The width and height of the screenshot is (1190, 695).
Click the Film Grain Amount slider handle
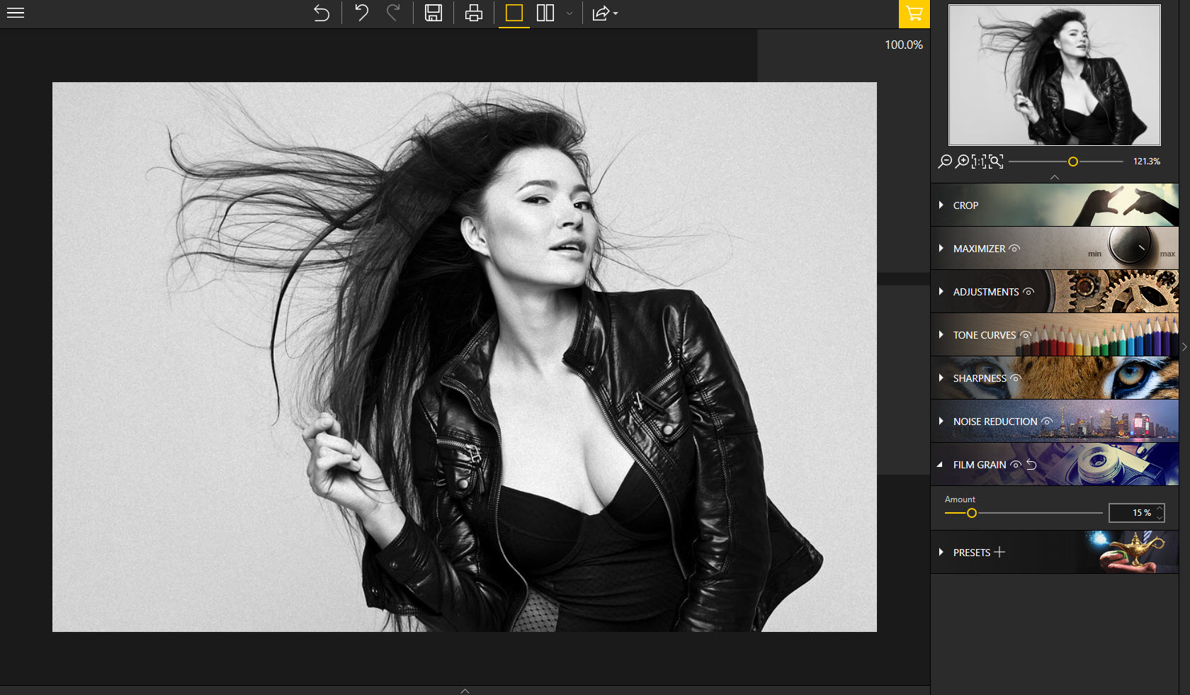click(x=972, y=513)
